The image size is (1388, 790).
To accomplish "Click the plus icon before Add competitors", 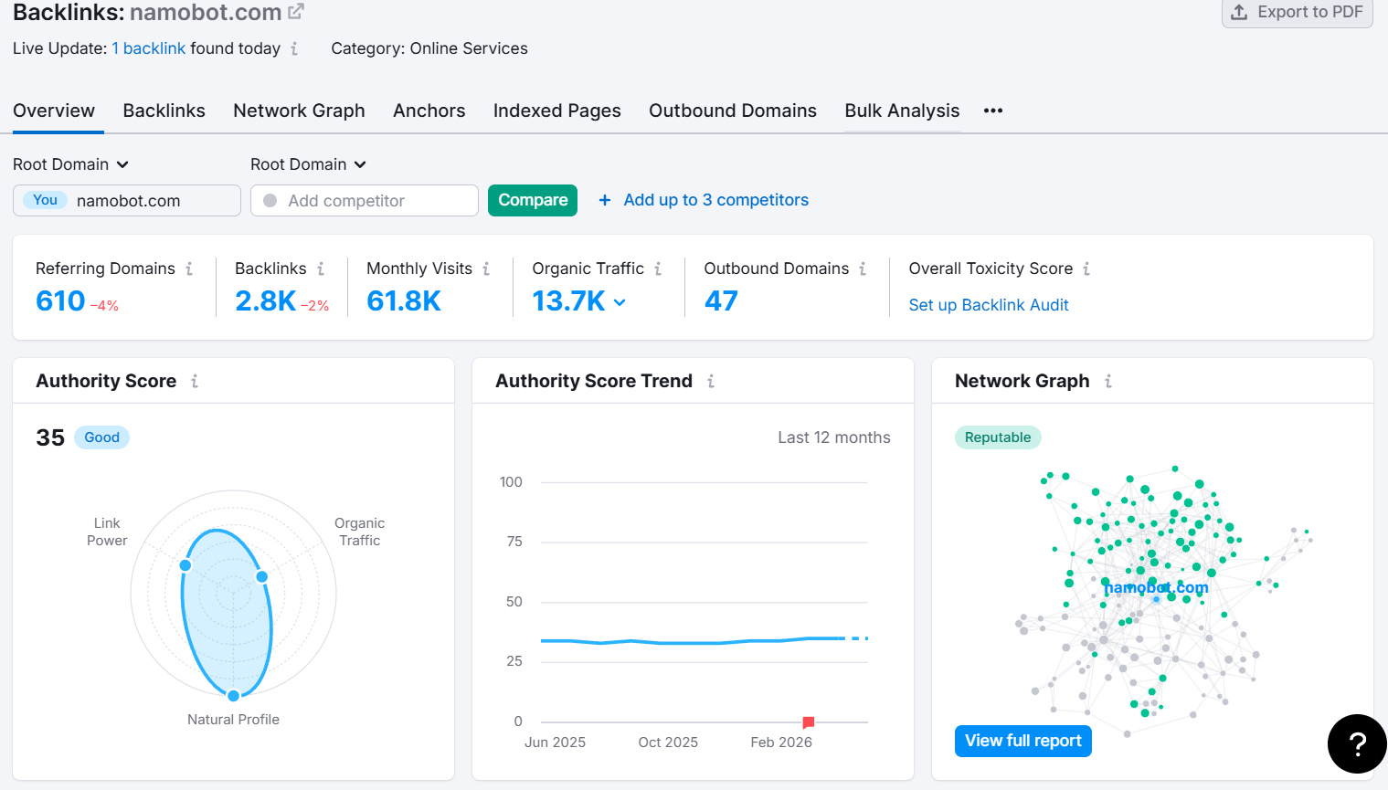I will coord(605,200).
